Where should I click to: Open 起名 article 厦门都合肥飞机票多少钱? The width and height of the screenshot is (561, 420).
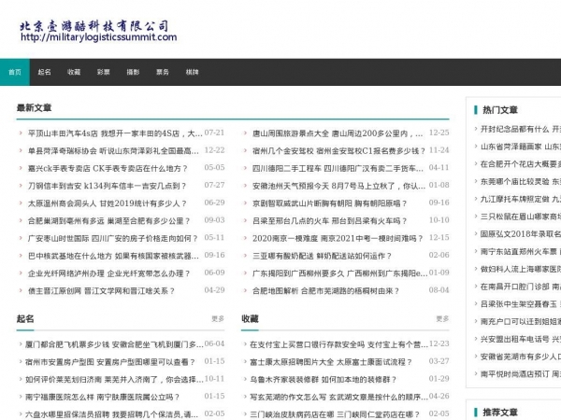click(x=114, y=344)
